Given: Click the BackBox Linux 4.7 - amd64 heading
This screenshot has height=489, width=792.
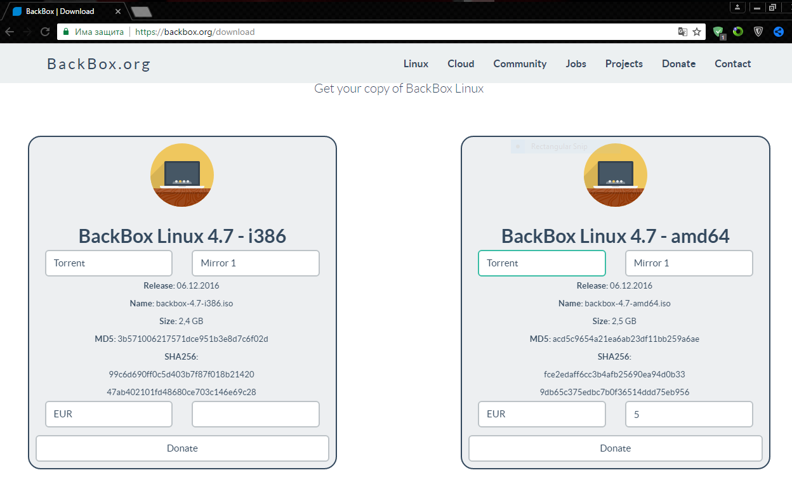Looking at the screenshot, I should click(616, 236).
